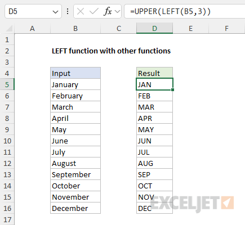Select column E header
The width and height of the screenshot is (245, 225).
coord(190,29)
